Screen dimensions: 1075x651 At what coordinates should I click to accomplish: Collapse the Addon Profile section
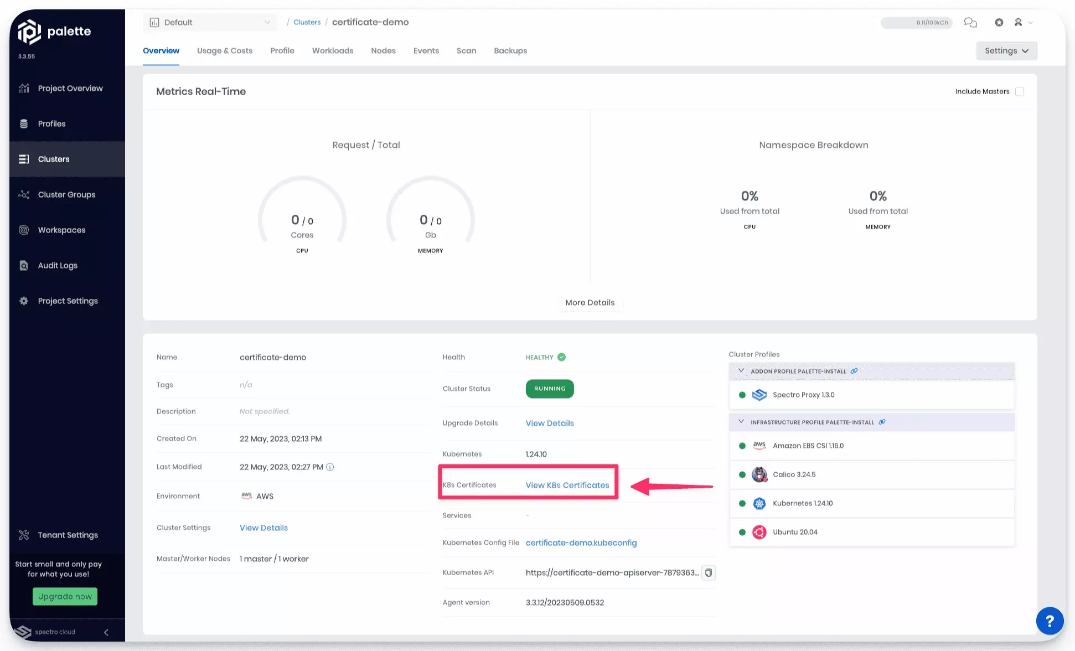(741, 371)
